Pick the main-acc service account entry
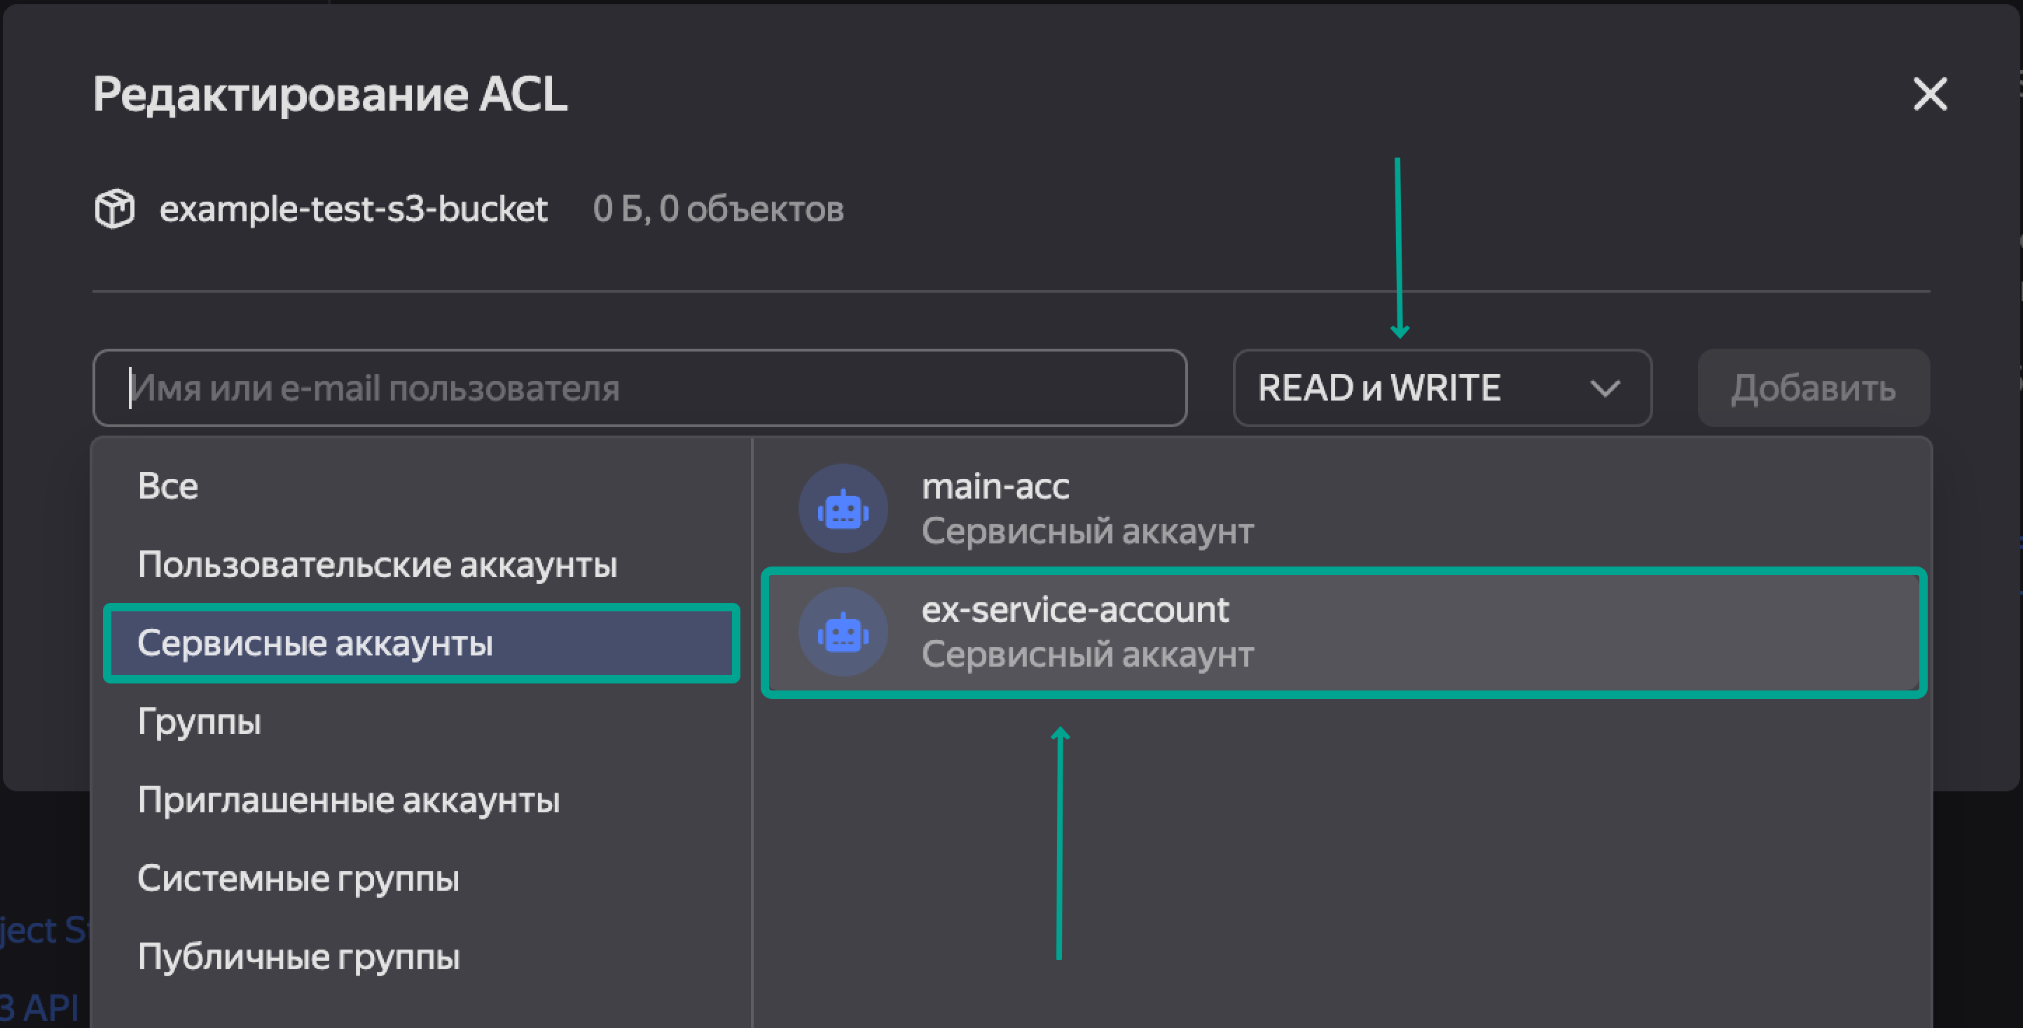Viewport: 2023px width, 1028px height. tap(1087, 509)
